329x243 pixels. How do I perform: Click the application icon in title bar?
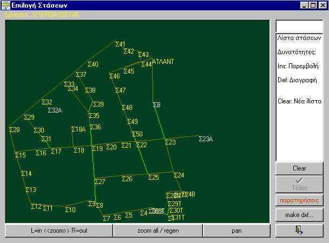tap(5, 5)
